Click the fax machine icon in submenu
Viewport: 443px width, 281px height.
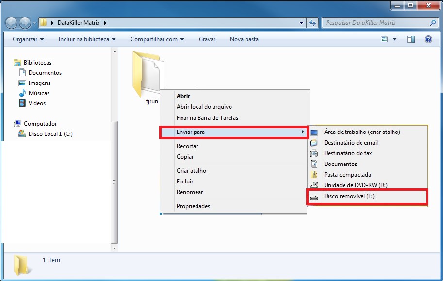pos(314,153)
